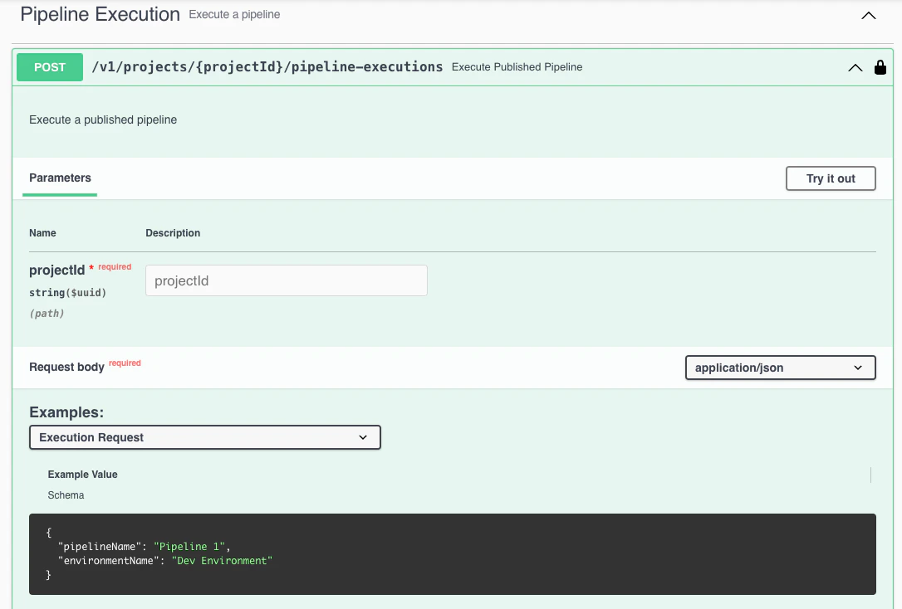Collapse the Pipeline Execution section chevron
Viewport: 902px width, 609px height.
[868, 15]
